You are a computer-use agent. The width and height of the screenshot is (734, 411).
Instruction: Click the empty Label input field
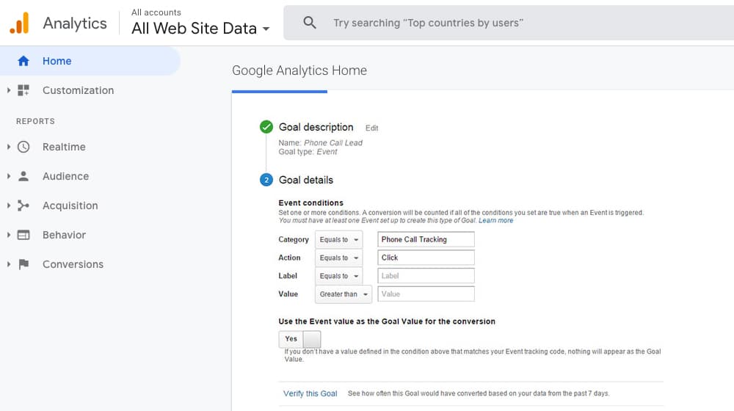pyautogui.click(x=426, y=276)
